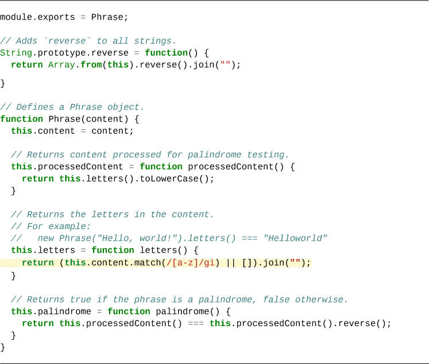
Task: Click the this.letters function assignment
Action: [104, 250]
